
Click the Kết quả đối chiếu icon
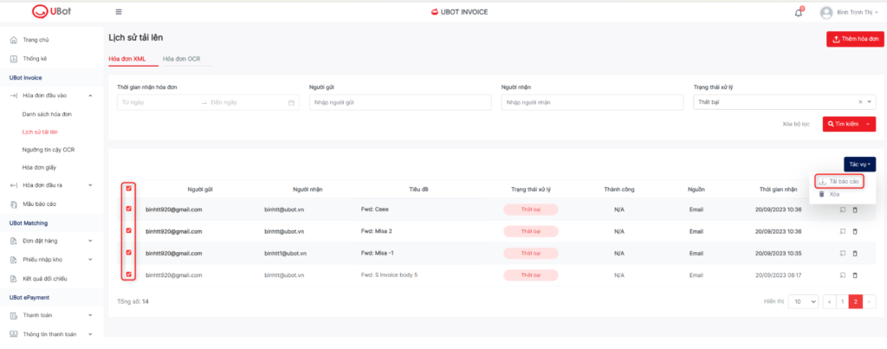[14, 278]
